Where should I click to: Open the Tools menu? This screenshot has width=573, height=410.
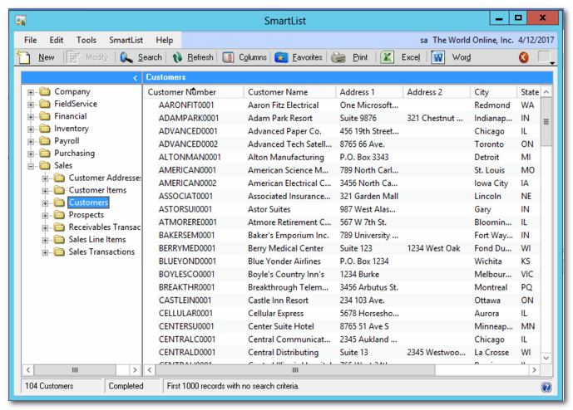(x=86, y=40)
